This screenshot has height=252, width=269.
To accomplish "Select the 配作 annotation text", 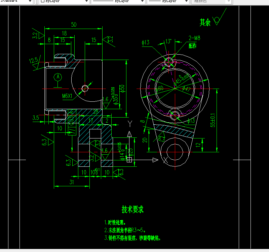I will pos(192,46).
